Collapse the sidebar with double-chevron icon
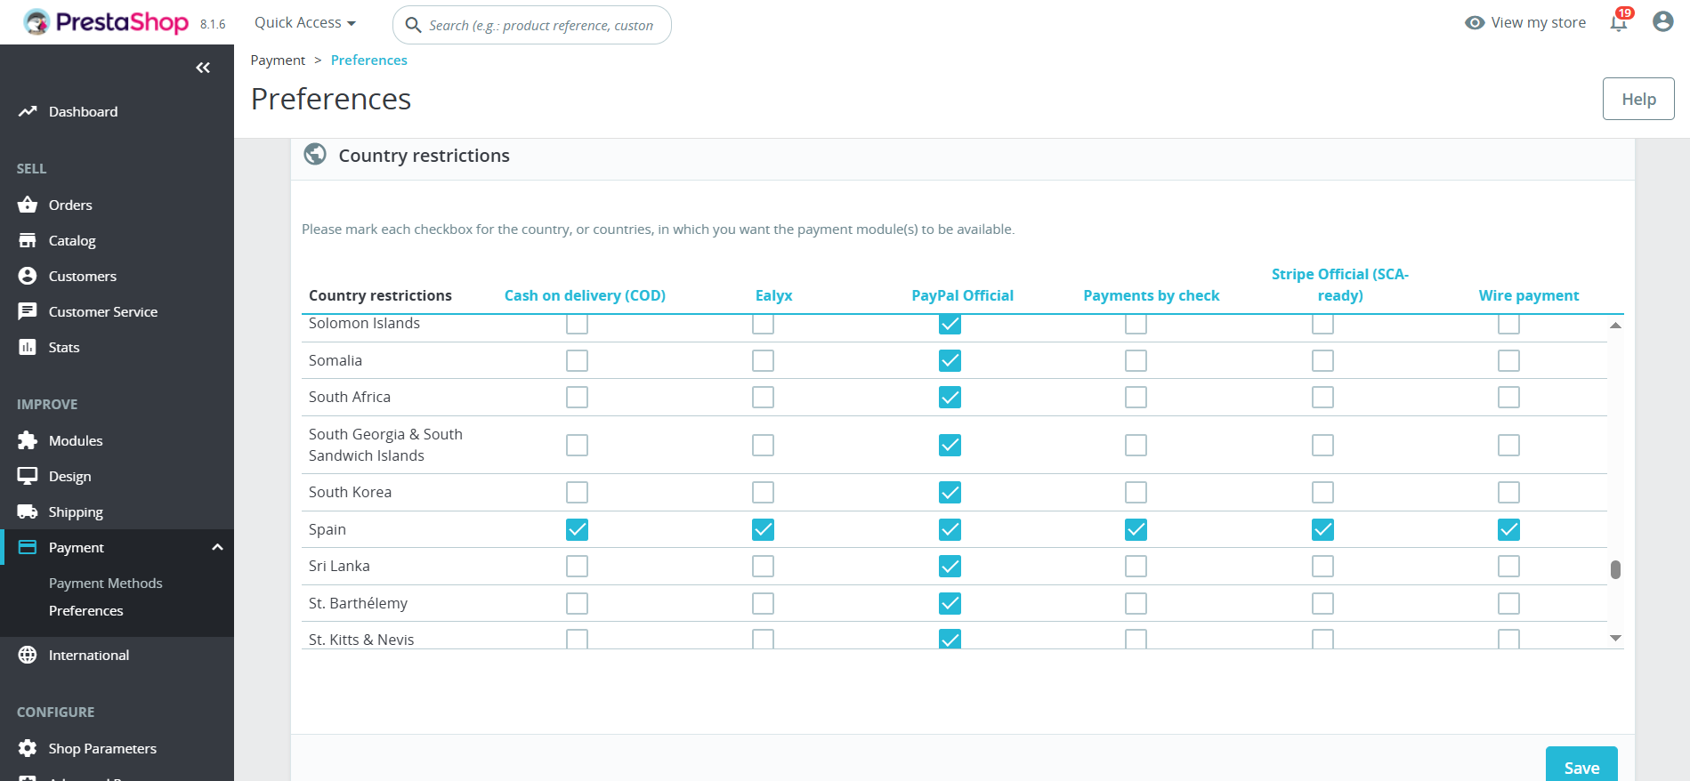Screen dimensions: 1690x781 coord(203,68)
